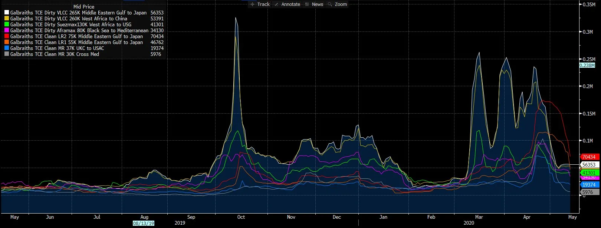Click the Annotate pencil icon
Image resolution: width=601 pixels, height=228 pixels.
pyautogui.click(x=276, y=4)
